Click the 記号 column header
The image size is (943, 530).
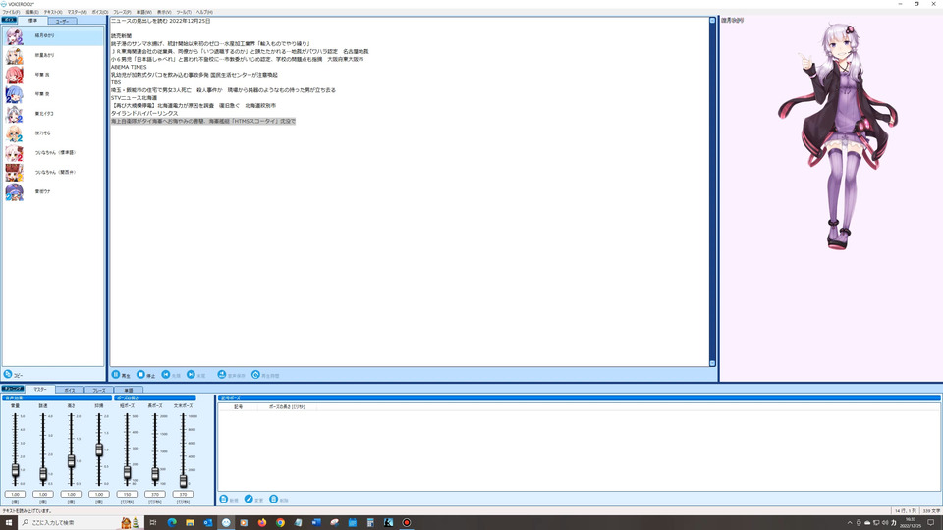click(239, 406)
